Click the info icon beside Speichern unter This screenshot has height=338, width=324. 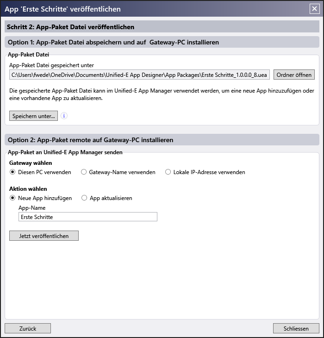(64, 116)
